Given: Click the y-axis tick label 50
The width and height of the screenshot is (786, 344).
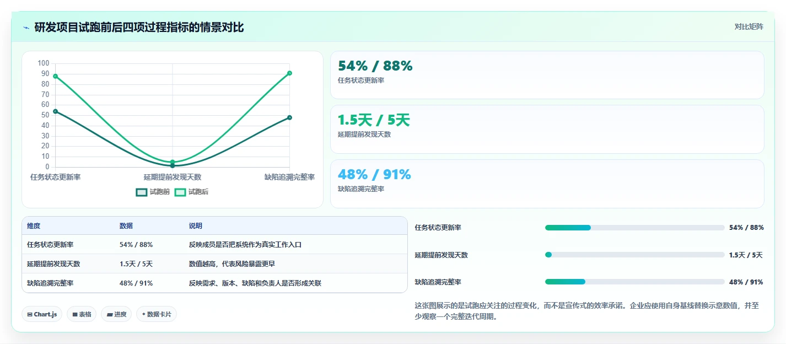Looking at the screenshot, I should coord(45,115).
